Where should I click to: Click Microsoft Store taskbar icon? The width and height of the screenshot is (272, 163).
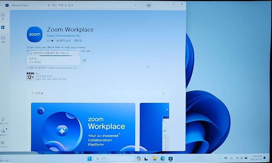pyautogui.click(x=170, y=158)
